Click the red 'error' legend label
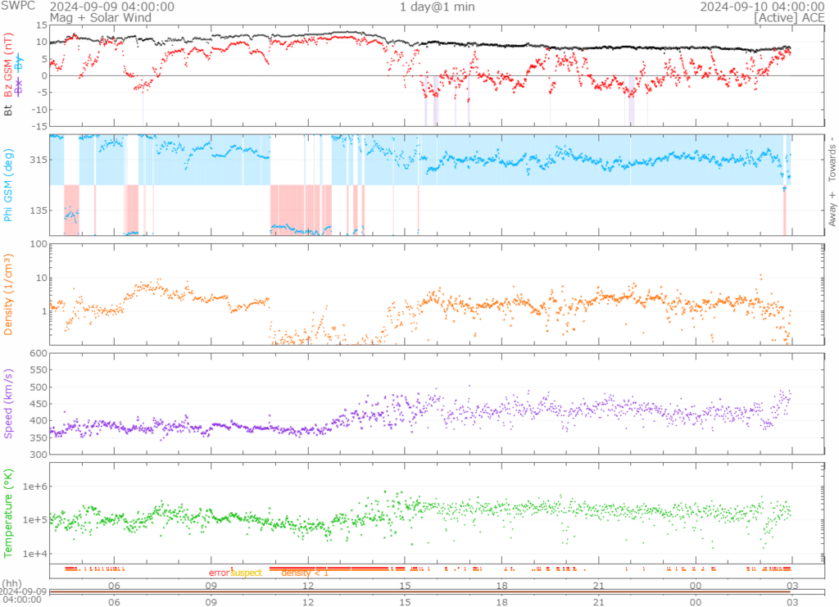The height and width of the screenshot is (607, 839). point(219,573)
